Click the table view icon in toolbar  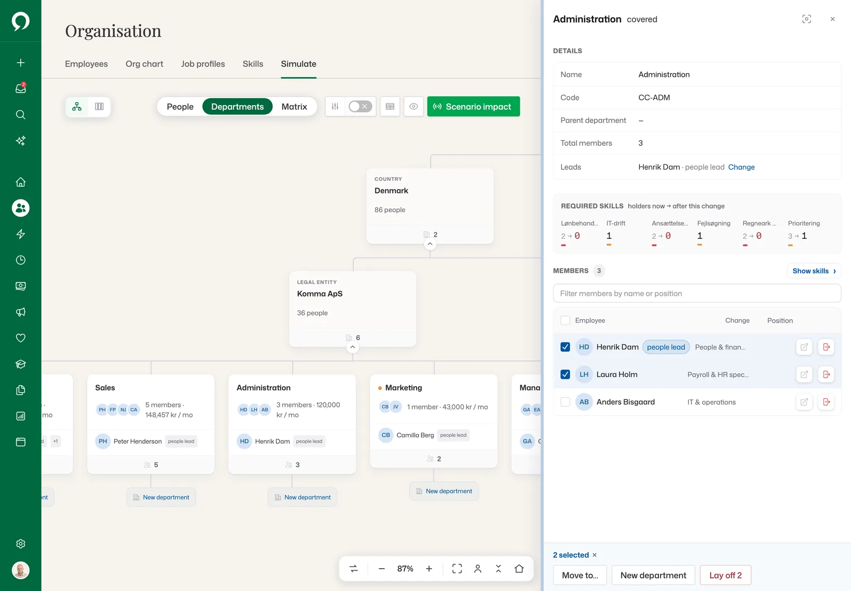(x=390, y=106)
